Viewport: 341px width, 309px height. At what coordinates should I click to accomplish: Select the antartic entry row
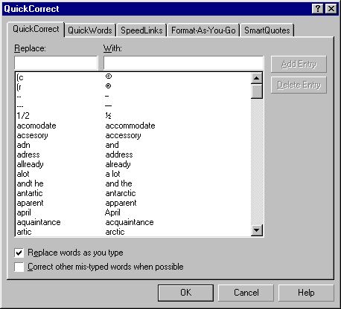point(133,193)
